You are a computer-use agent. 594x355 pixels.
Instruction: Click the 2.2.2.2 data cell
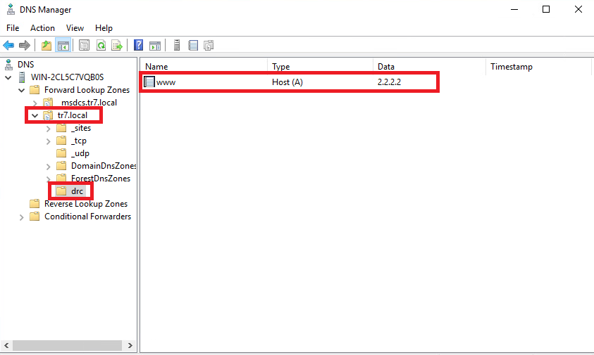(x=389, y=82)
